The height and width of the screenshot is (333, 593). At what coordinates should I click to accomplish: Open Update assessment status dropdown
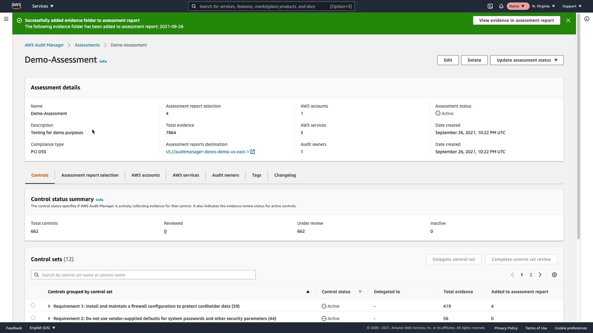tap(527, 60)
